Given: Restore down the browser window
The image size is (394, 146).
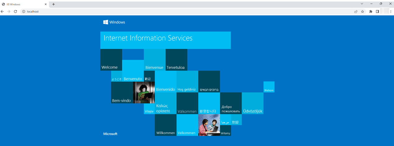Looking at the screenshot, I should pyautogui.click(x=381, y=4).
